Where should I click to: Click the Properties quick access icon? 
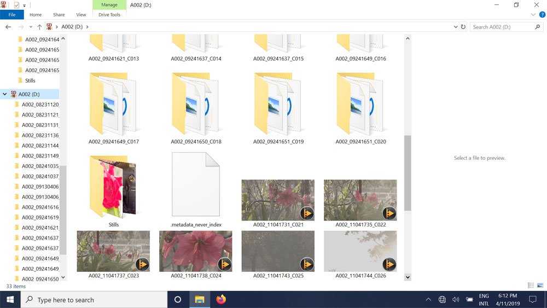[16, 5]
